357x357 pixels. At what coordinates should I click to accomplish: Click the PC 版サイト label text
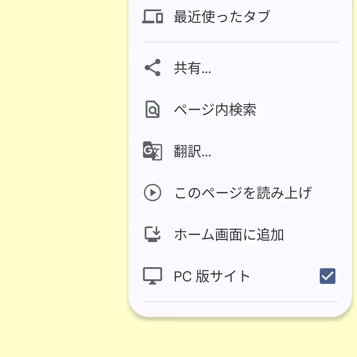[212, 276]
